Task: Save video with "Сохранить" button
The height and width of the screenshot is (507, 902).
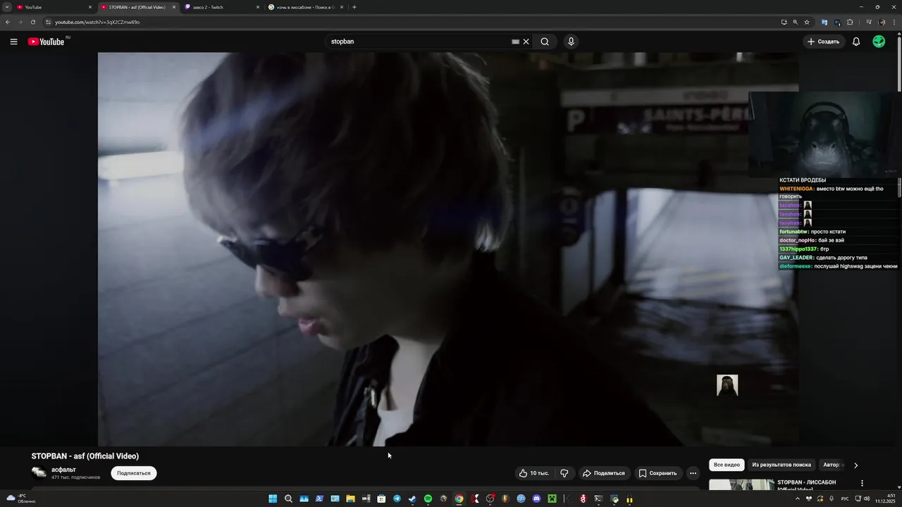Action: (x=657, y=473)
